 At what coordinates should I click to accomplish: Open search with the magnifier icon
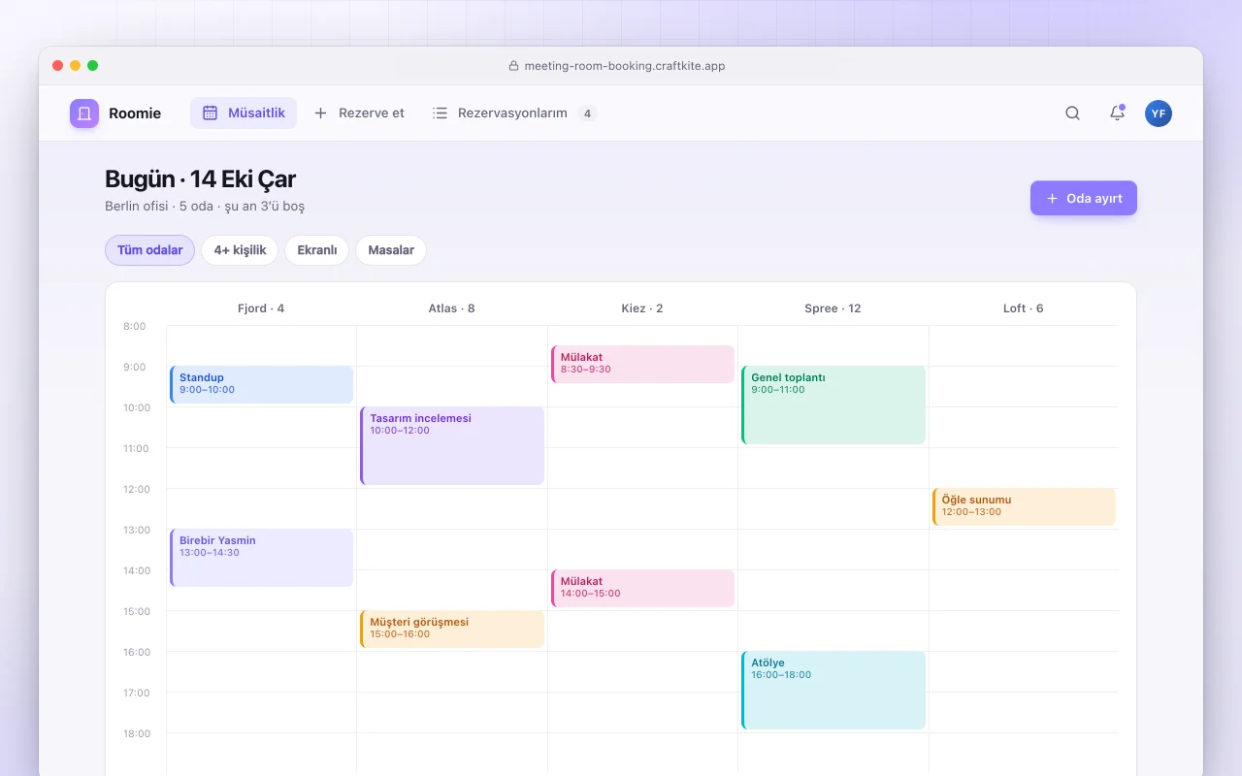[x=1072, y=113]
